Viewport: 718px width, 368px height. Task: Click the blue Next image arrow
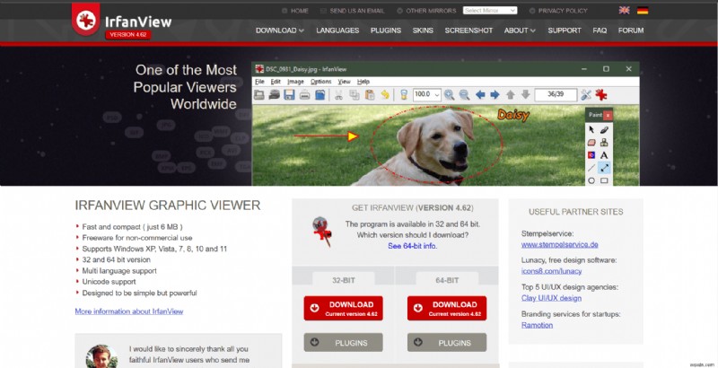click(x=495, y=95)
